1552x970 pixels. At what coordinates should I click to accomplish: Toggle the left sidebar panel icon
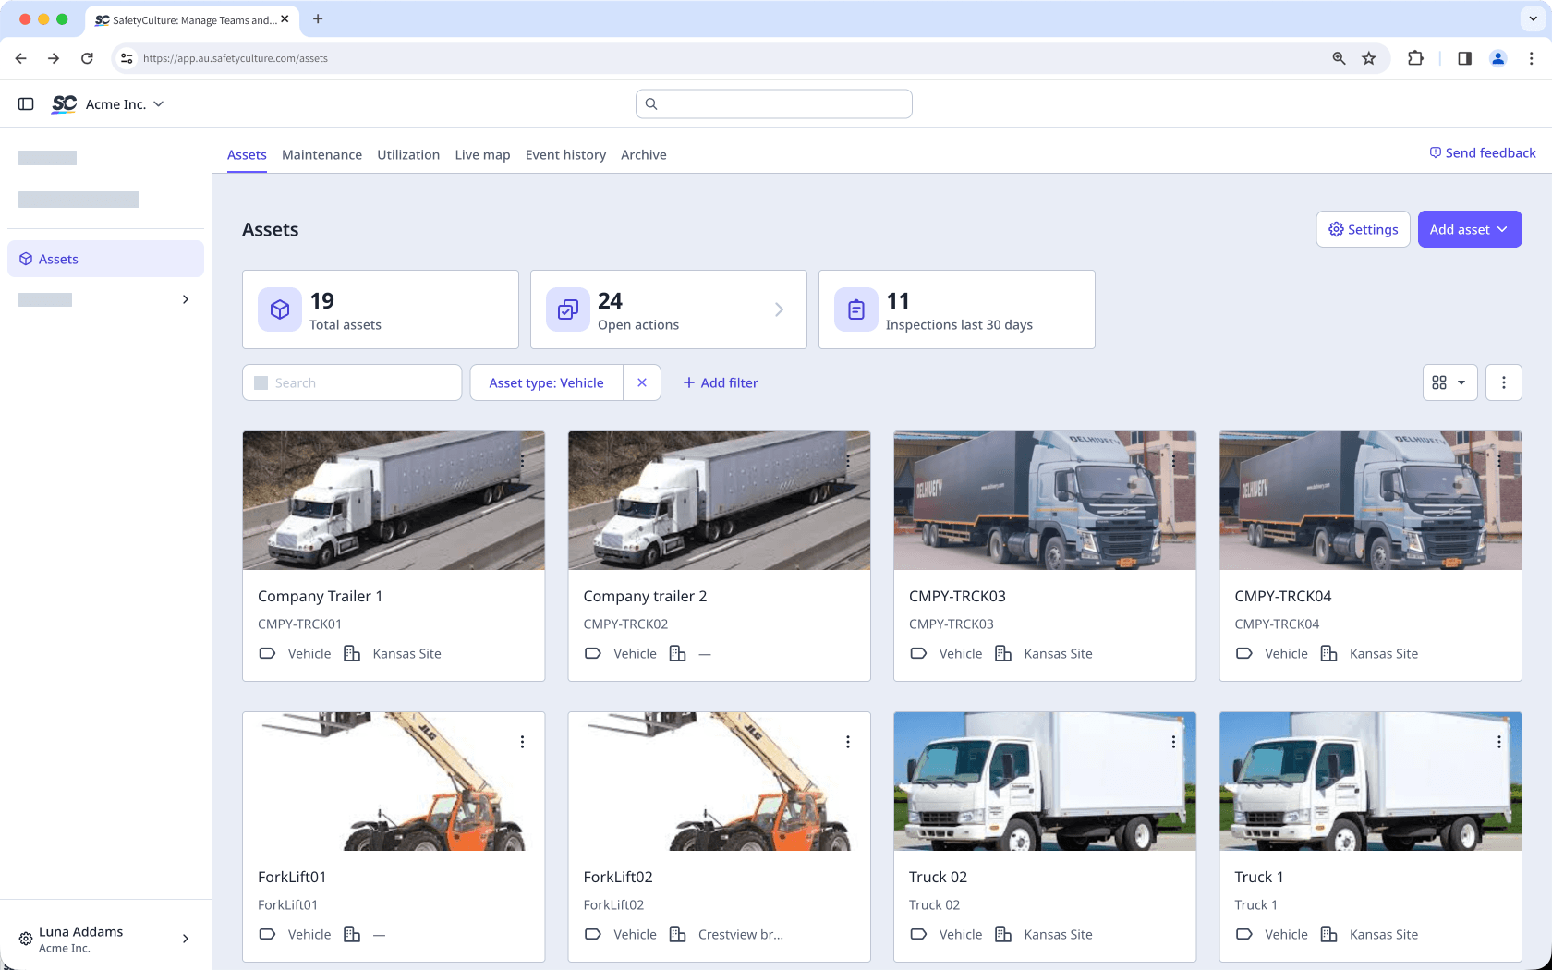[26, 104]
